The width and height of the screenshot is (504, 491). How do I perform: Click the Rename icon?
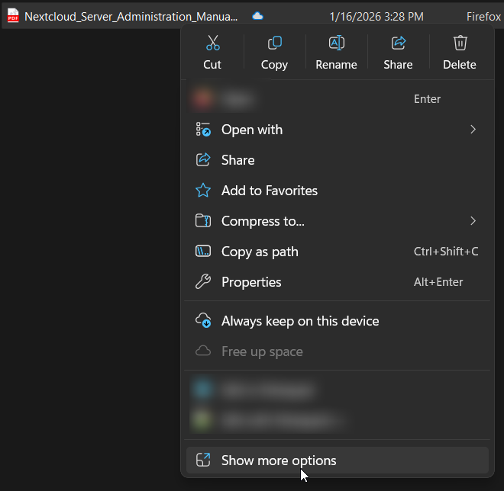(337, 43)
